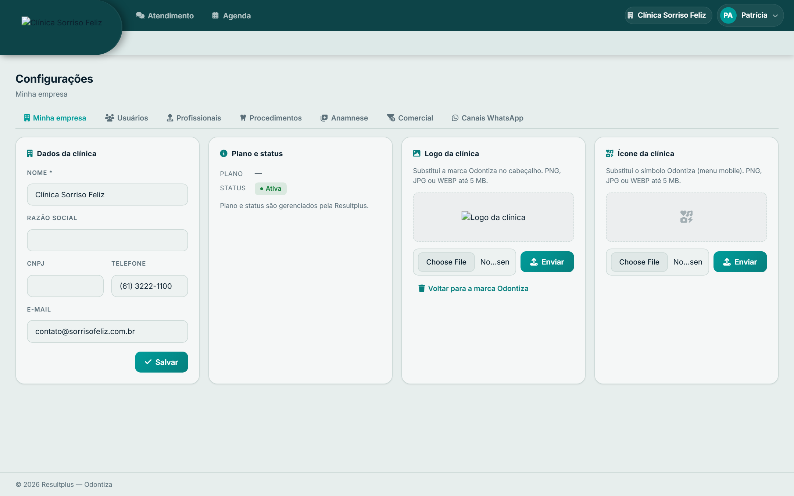
Task: Click the tooth icon on Procedimentos tab
Action: 243,118
